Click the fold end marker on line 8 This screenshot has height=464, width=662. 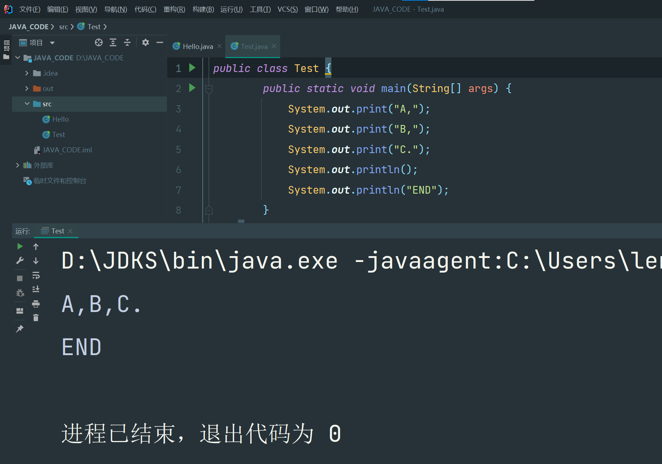209,210
